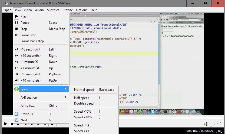This screenshot has height=134, width=225.
Task: Adjust the volume slider
Action: pyautogui.click(x=216, y=124)
